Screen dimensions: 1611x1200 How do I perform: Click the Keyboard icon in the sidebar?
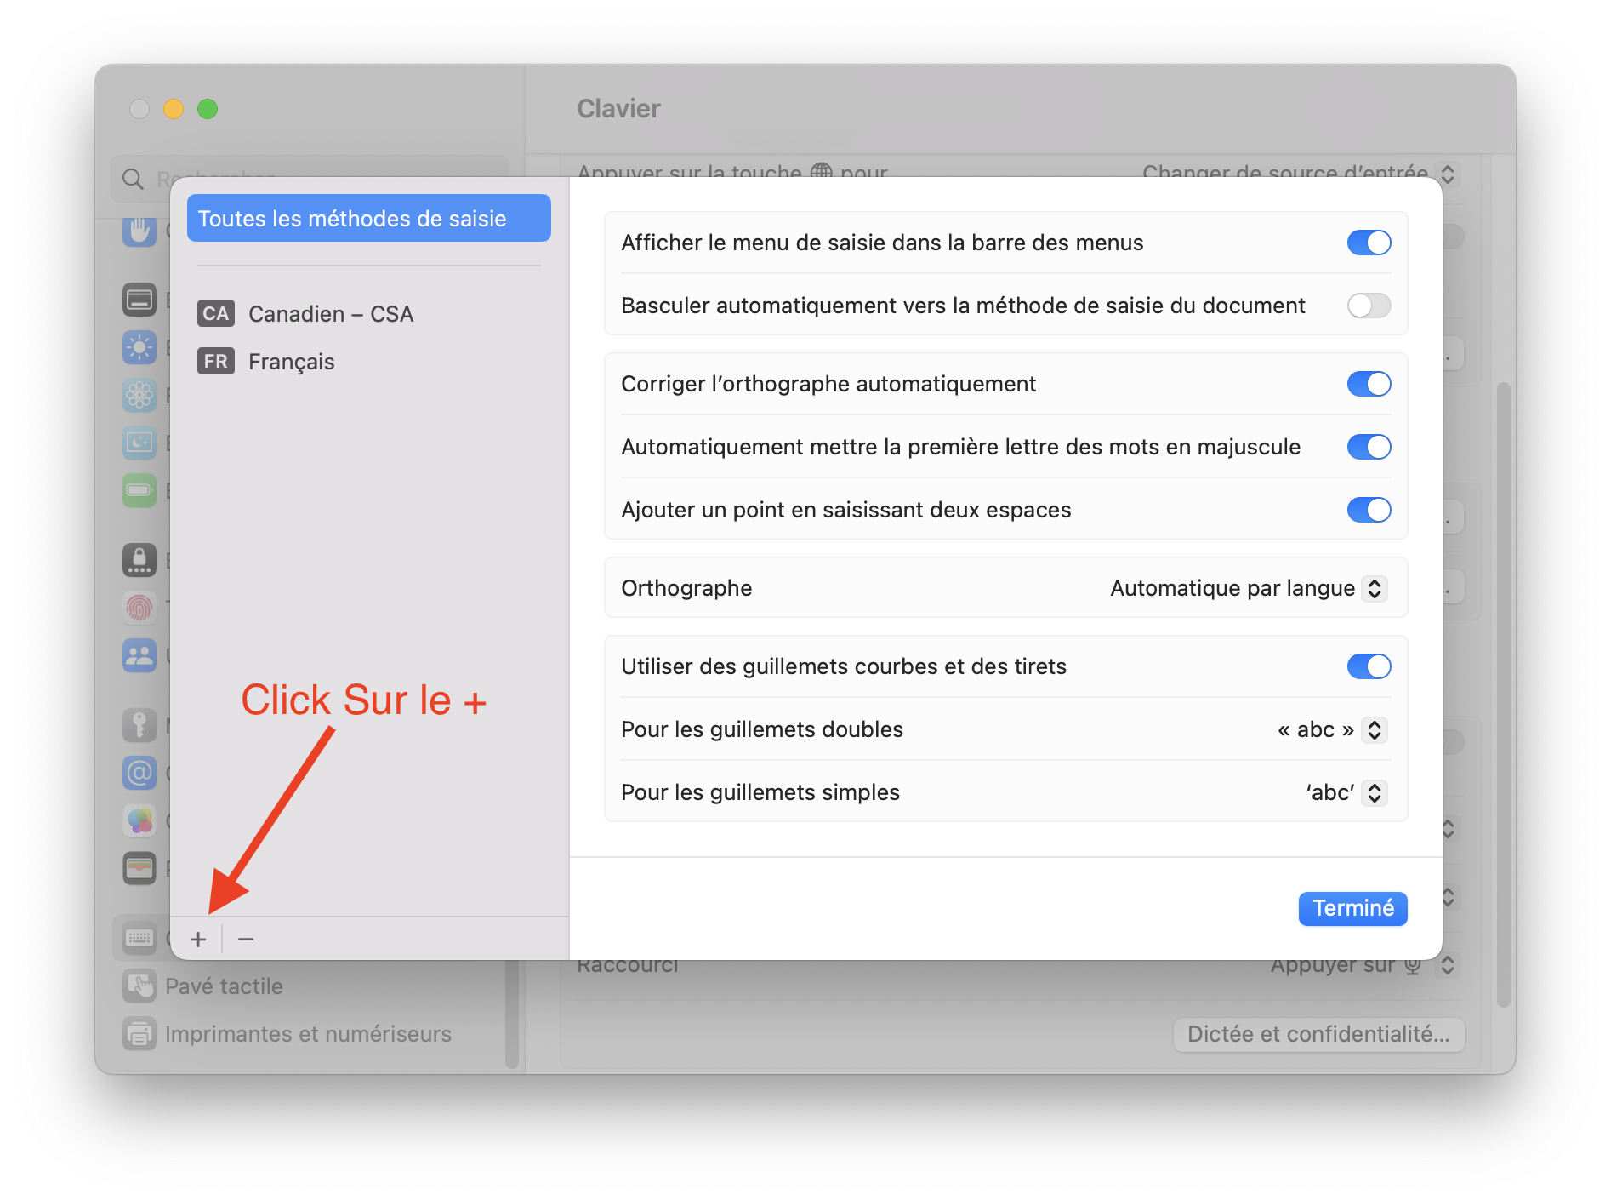pyautogui.click(x=139, y=938)
